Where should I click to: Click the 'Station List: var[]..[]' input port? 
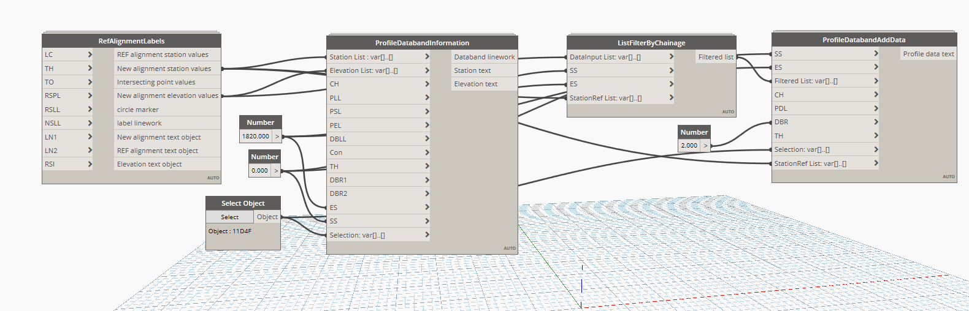[x=378, y=57]
